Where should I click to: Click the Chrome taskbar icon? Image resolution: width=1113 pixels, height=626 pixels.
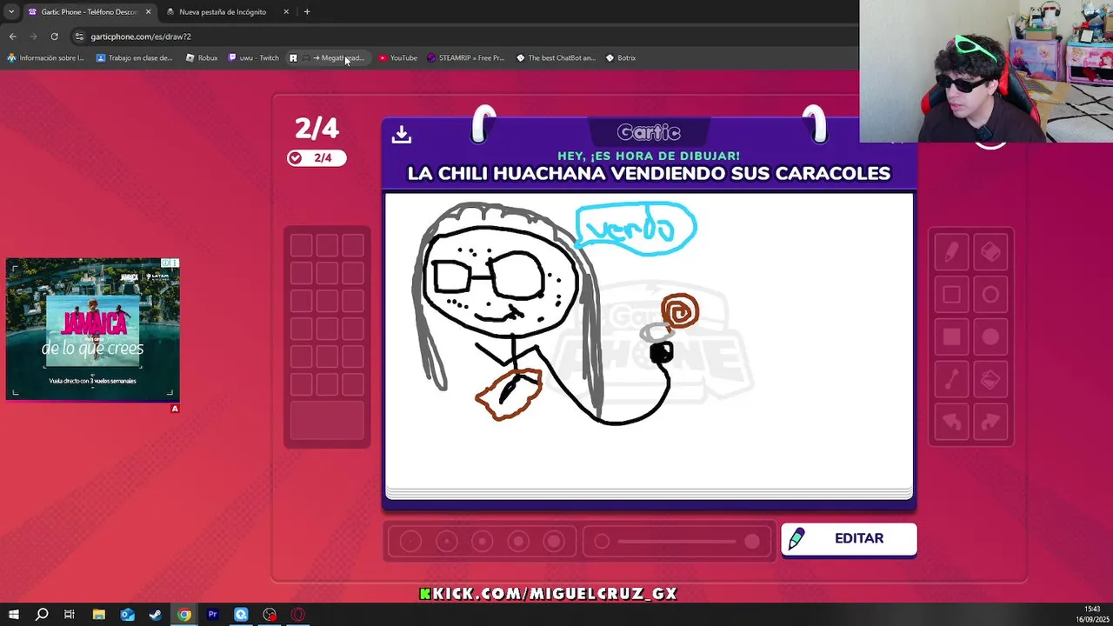click(184, 615)
